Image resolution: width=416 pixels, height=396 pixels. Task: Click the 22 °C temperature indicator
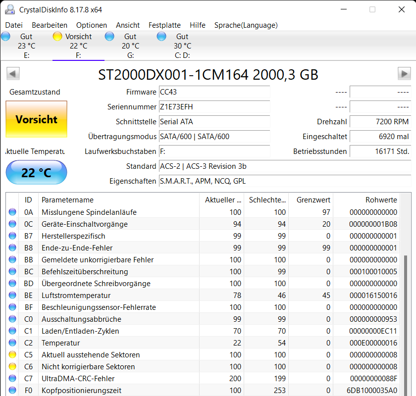click(36, 172)
